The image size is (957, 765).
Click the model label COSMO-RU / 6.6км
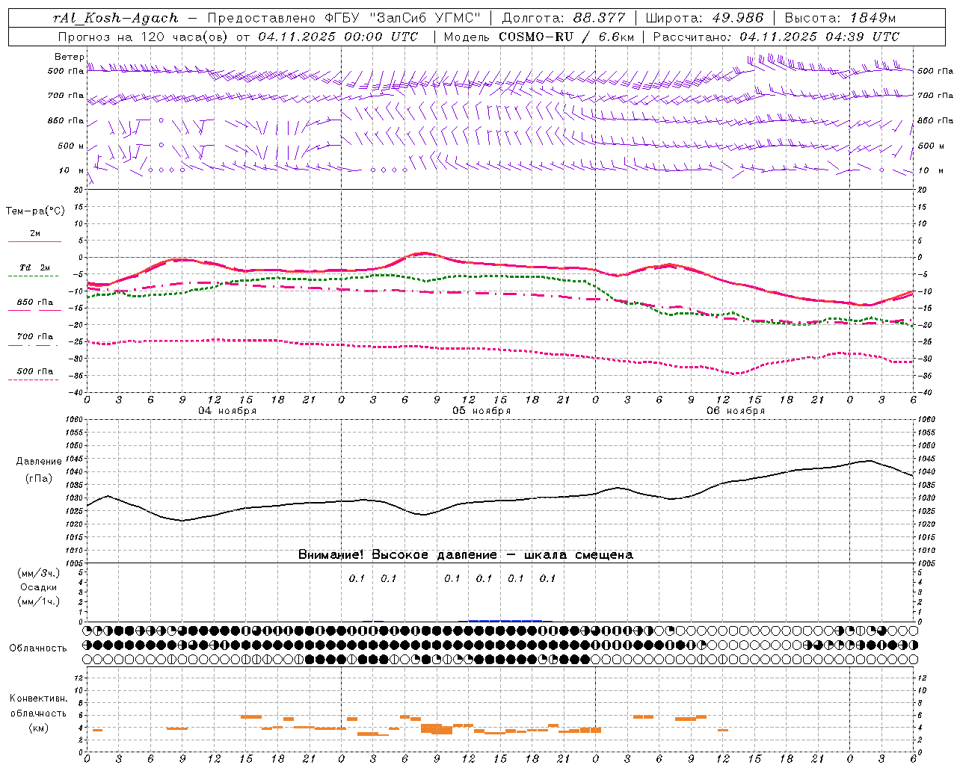click(566, 37)
